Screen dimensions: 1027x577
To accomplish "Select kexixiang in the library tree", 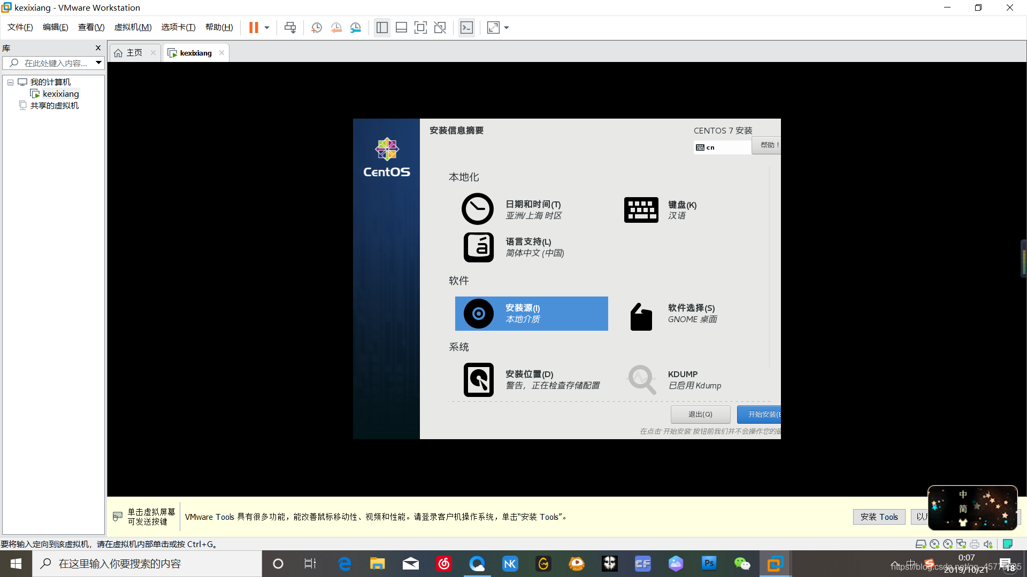I will [60, 94].
